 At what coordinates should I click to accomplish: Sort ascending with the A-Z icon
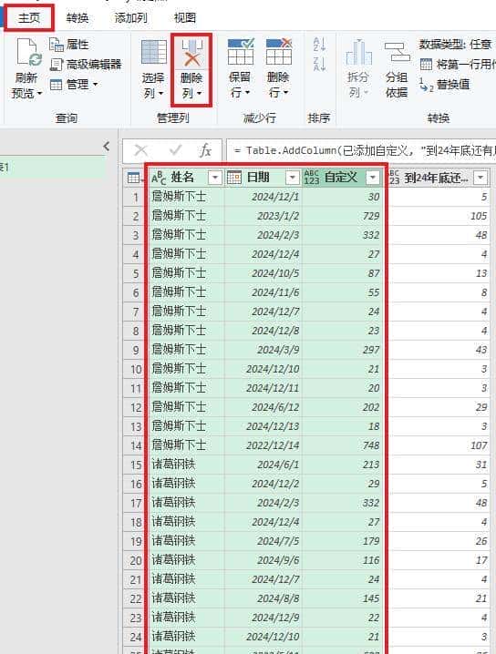click(x=319, y=44)
